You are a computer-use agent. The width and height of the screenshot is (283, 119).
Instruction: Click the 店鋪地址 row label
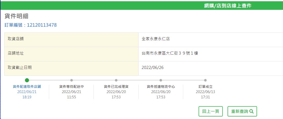coord(16,53)
